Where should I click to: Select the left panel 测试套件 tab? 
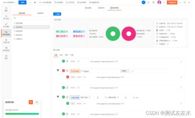[x=41, y=13]
